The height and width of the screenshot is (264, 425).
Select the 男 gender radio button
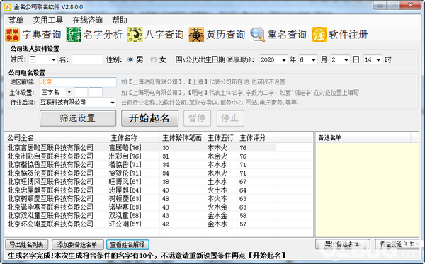click(x=130, y=59)
